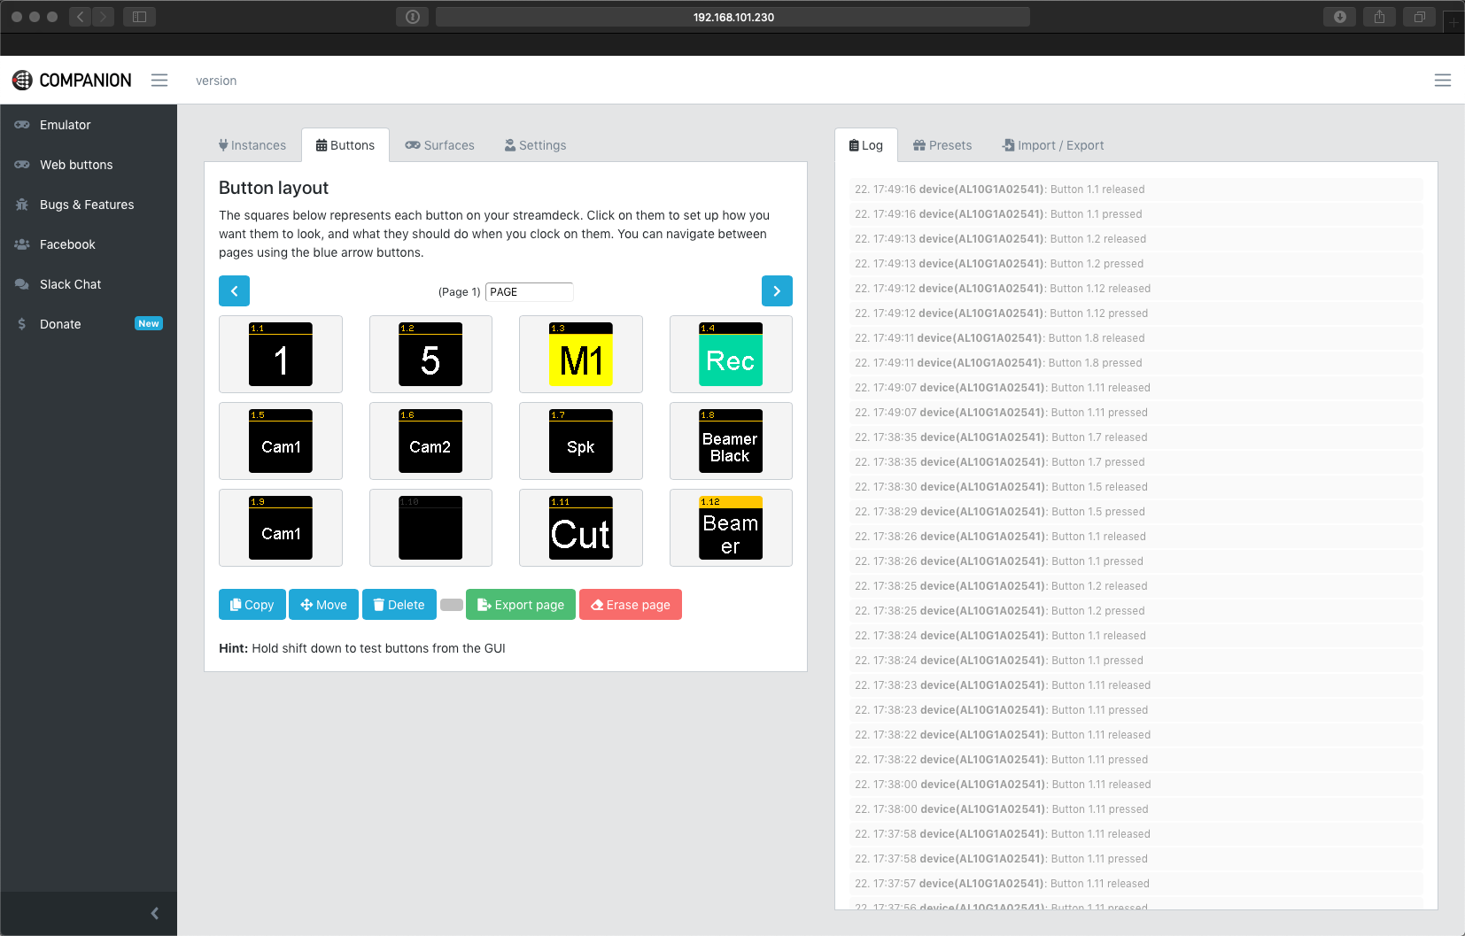
Task: Switch to the Import / Export tab
Action: [1053, 145]
